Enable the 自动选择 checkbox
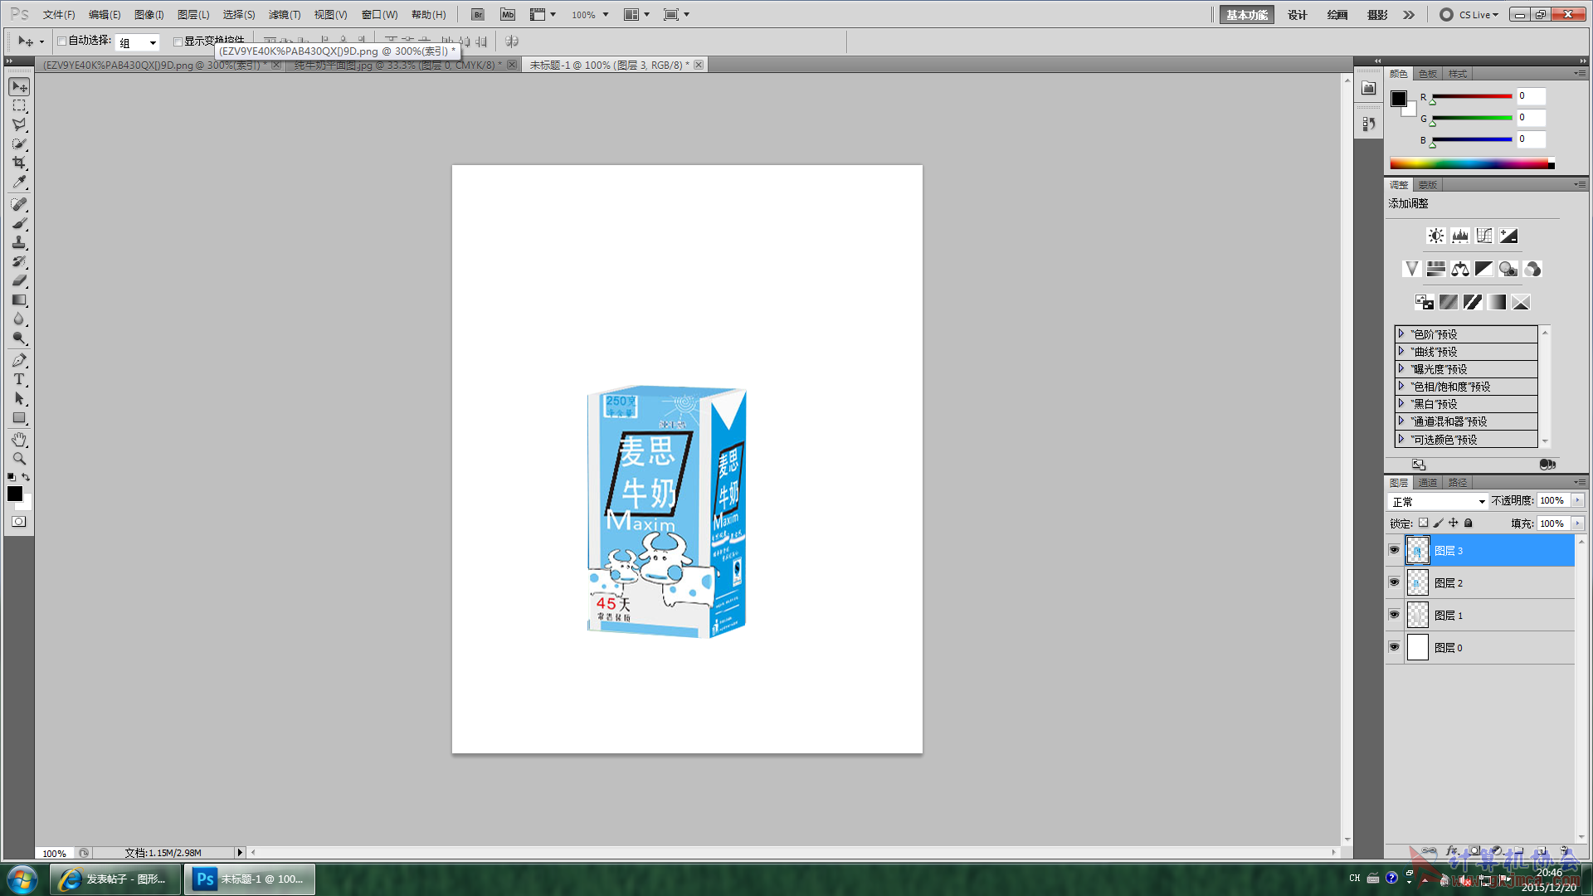The height and width of the screenshot is (896, 1593). coord(61,41)
